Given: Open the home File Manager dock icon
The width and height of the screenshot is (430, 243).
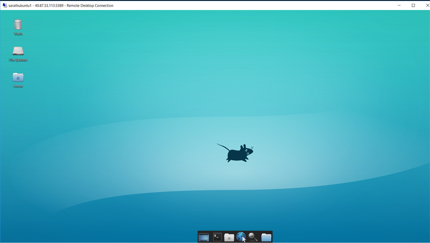Looking at the screenshot, I should click(x=229, y=237).
